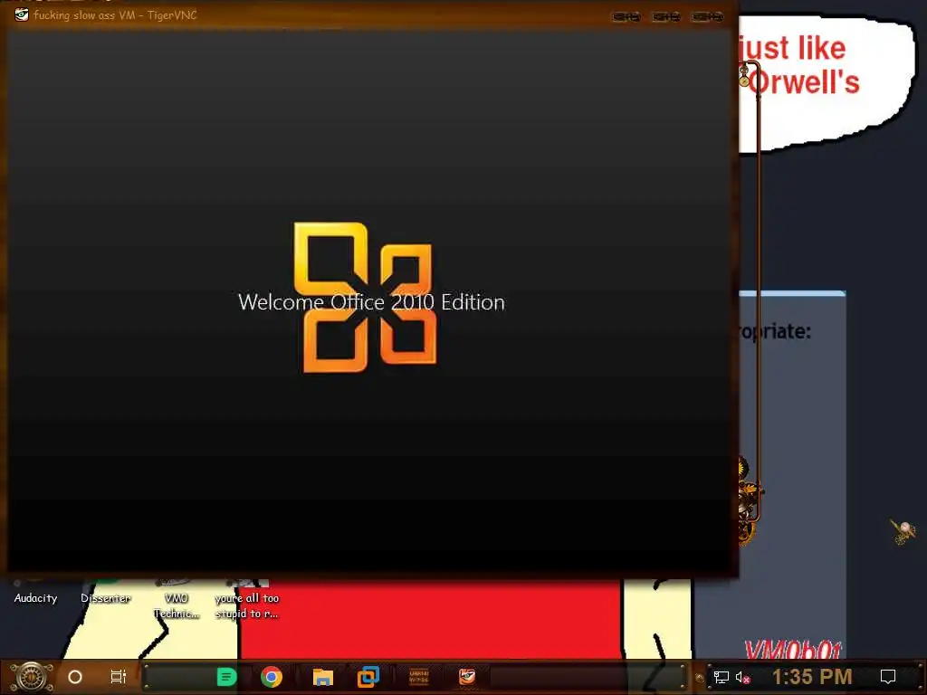Click the 1:35 PM clock
The image size is (927, 695).
click(812, 677)
